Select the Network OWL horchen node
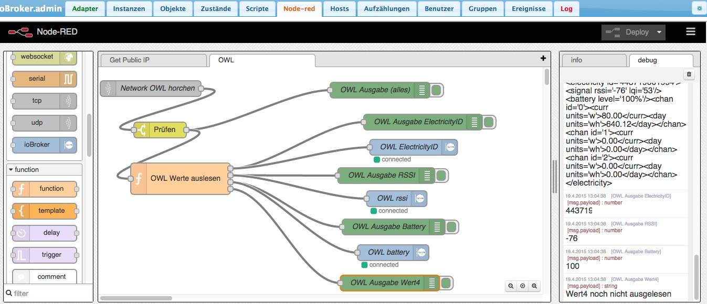This screenshot has height=304, width=707. pos(151,89)
